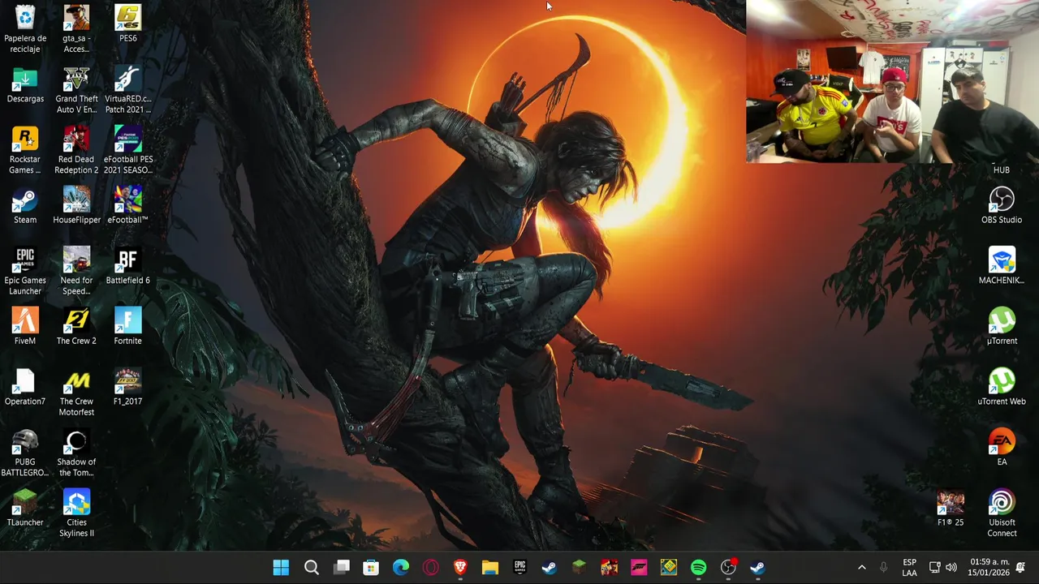
Task: Select the eFootball™ desktop shortcut
Action: coord(127,205)
